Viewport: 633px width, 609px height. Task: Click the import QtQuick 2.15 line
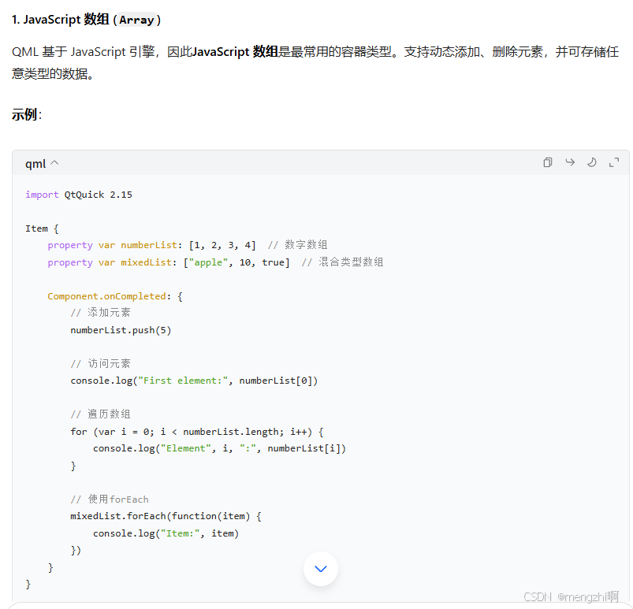tap(79, 194)
